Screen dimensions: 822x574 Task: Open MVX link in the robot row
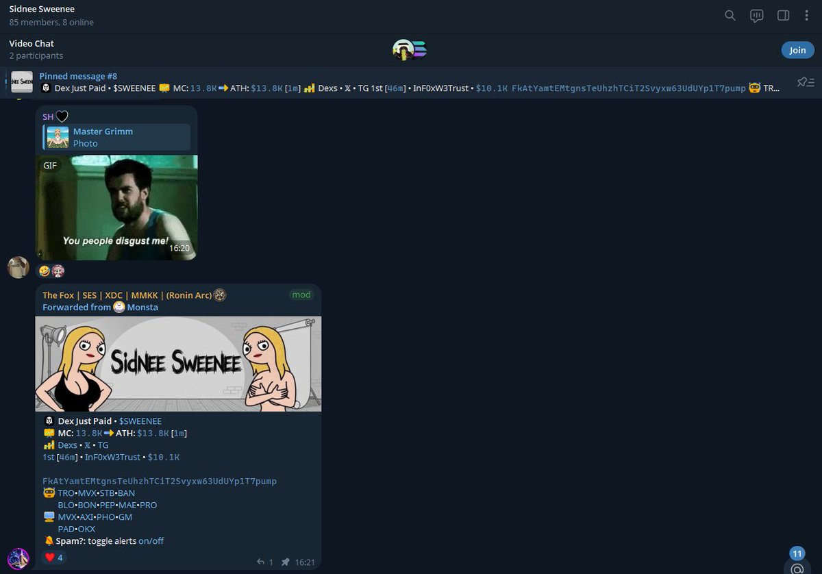tap(88, 493)
